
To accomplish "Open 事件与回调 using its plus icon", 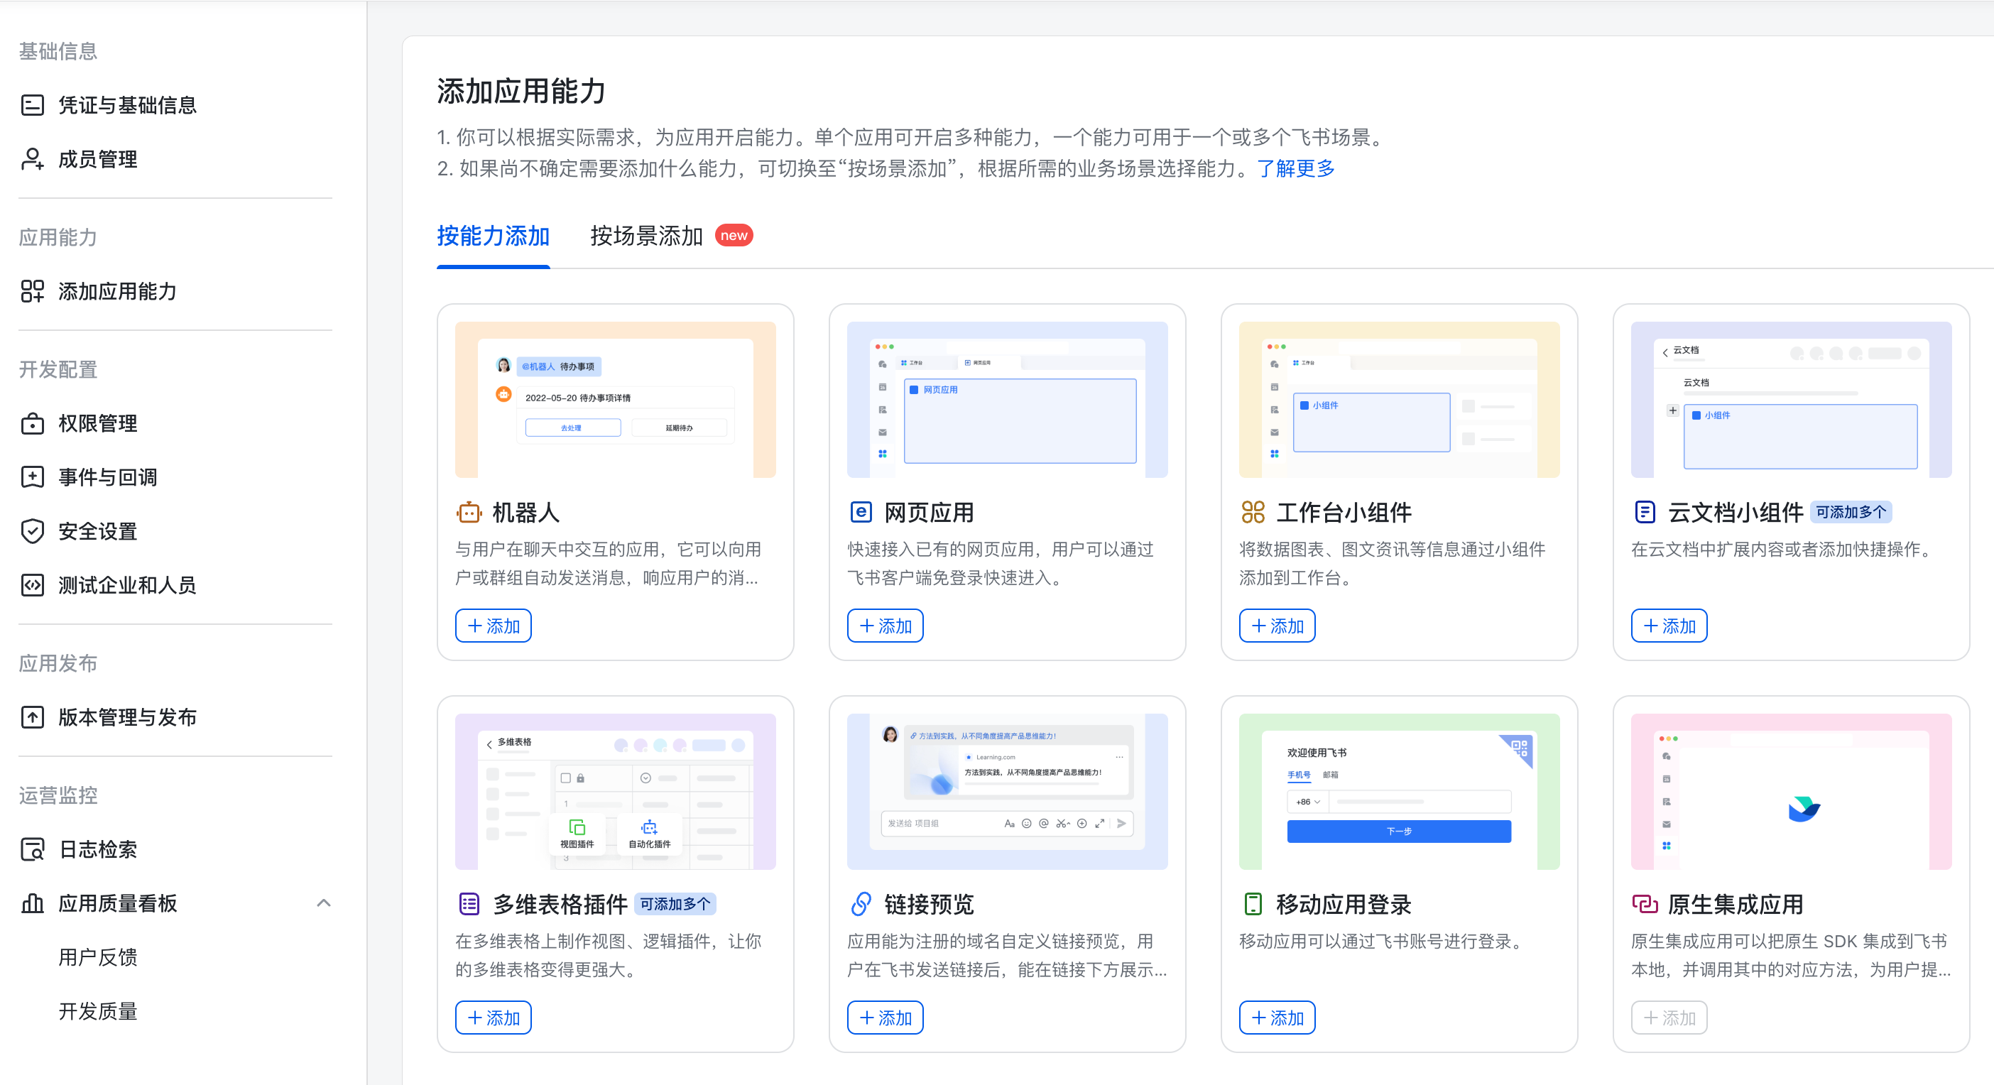I will tap(32, 476).
